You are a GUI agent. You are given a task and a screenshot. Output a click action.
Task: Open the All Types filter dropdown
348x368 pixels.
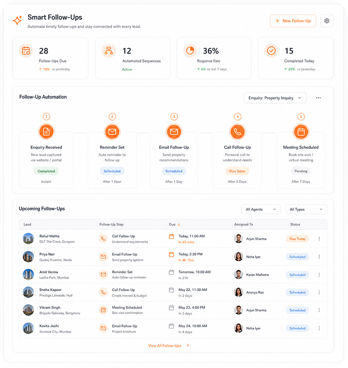tap(306, 209)
